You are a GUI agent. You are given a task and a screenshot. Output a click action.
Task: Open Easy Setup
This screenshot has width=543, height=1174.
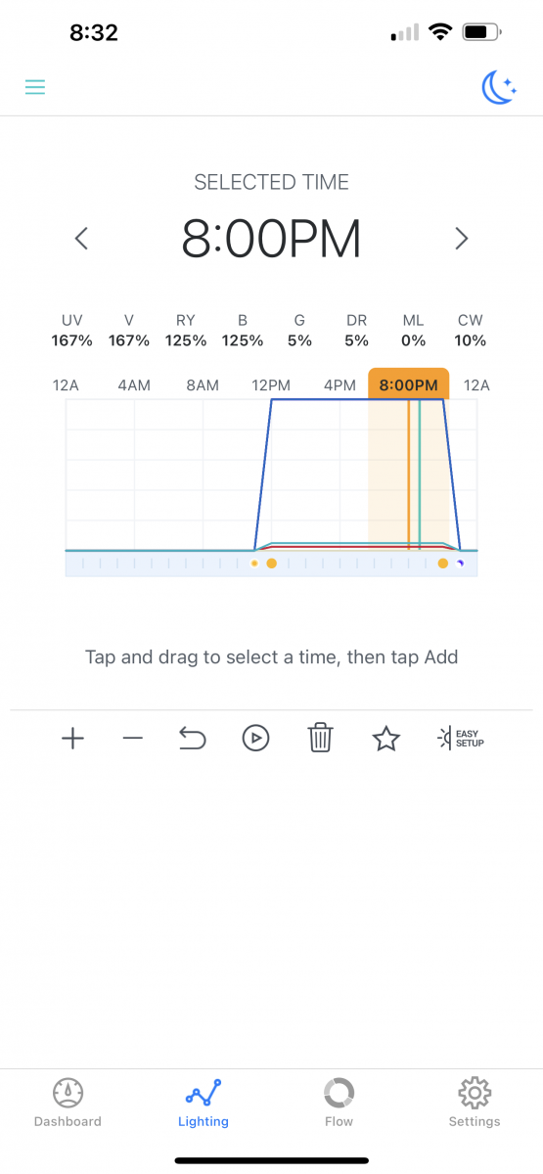click(x=460, y=739)
